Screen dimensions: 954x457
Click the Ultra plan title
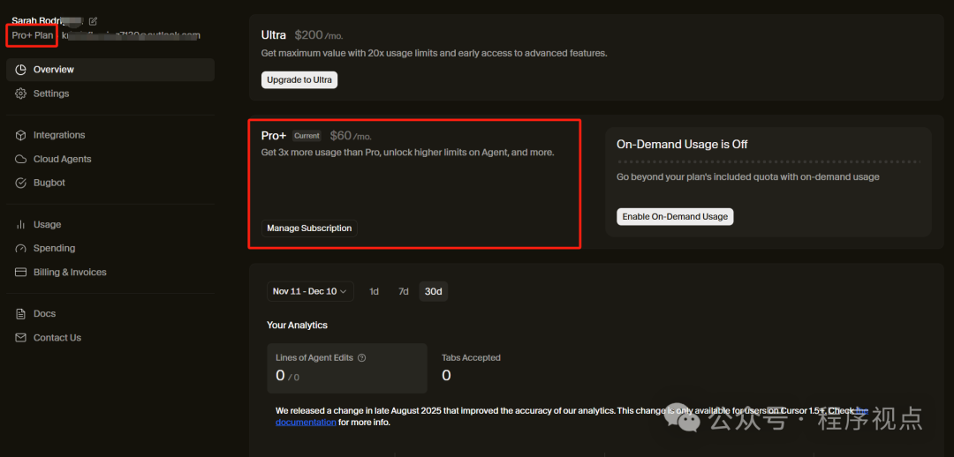click(274, 35)
